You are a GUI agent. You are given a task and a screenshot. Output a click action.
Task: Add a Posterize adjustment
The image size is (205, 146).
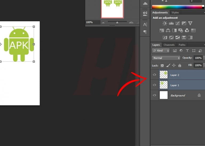(171, 38)
